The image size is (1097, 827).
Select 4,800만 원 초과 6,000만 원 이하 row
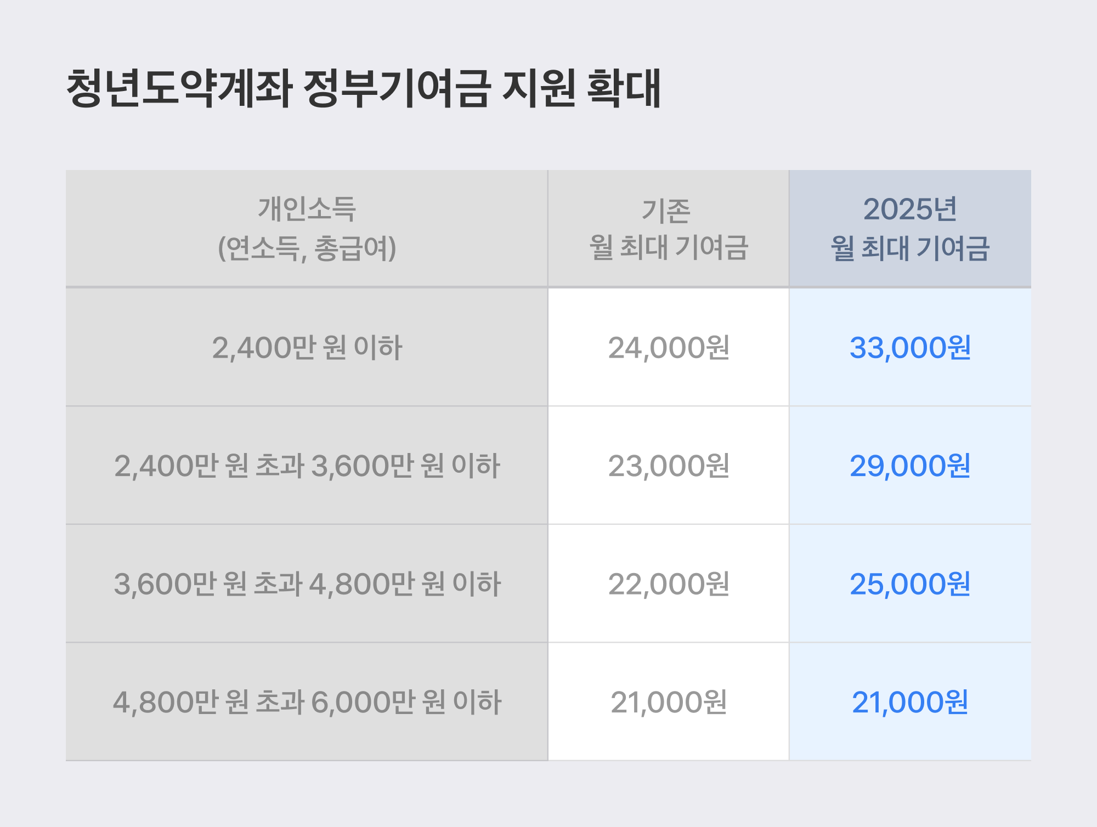coord(307,702)
